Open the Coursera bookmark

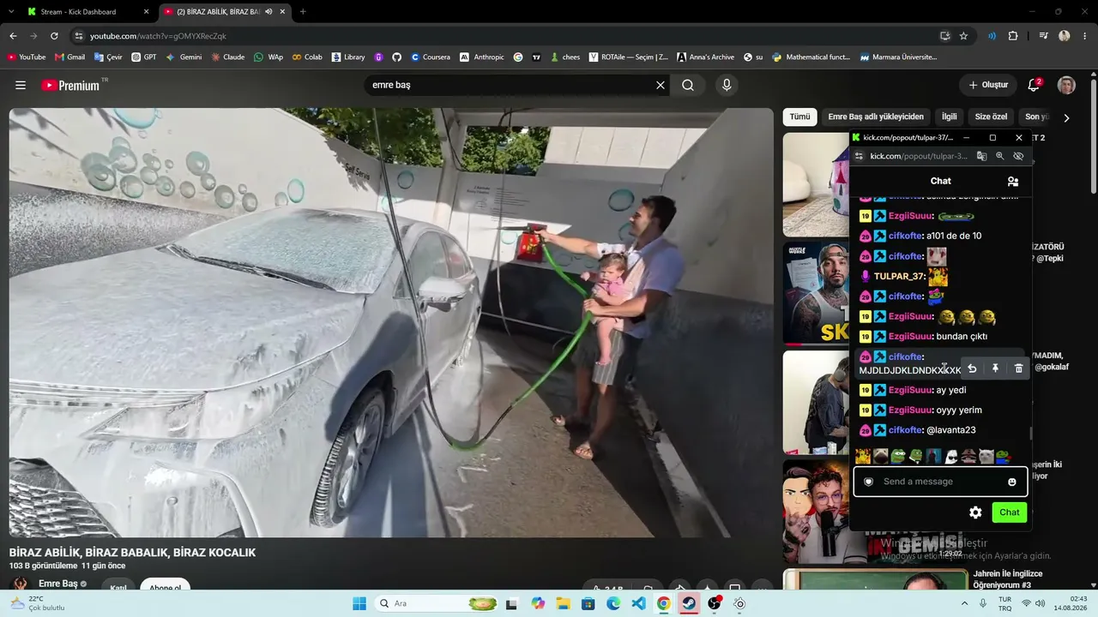coord(430,57)
